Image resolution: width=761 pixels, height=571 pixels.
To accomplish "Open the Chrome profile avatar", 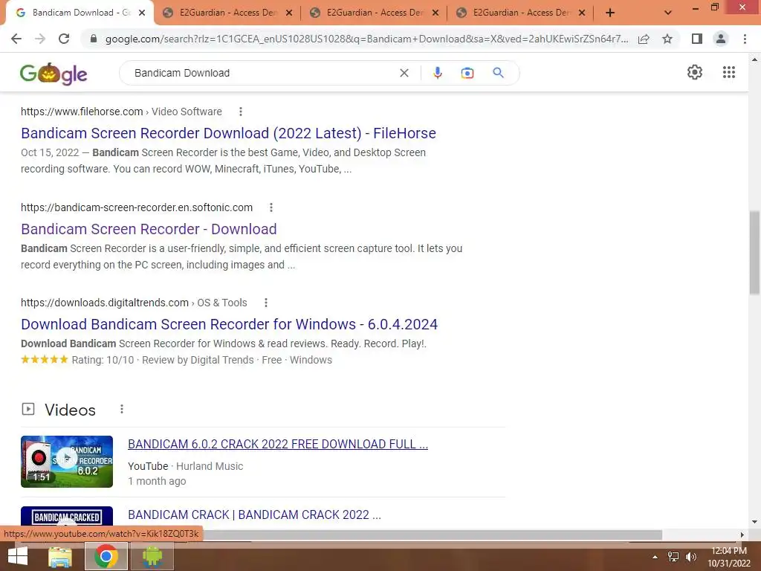I will pyautogui.click(x=721, y=39).
